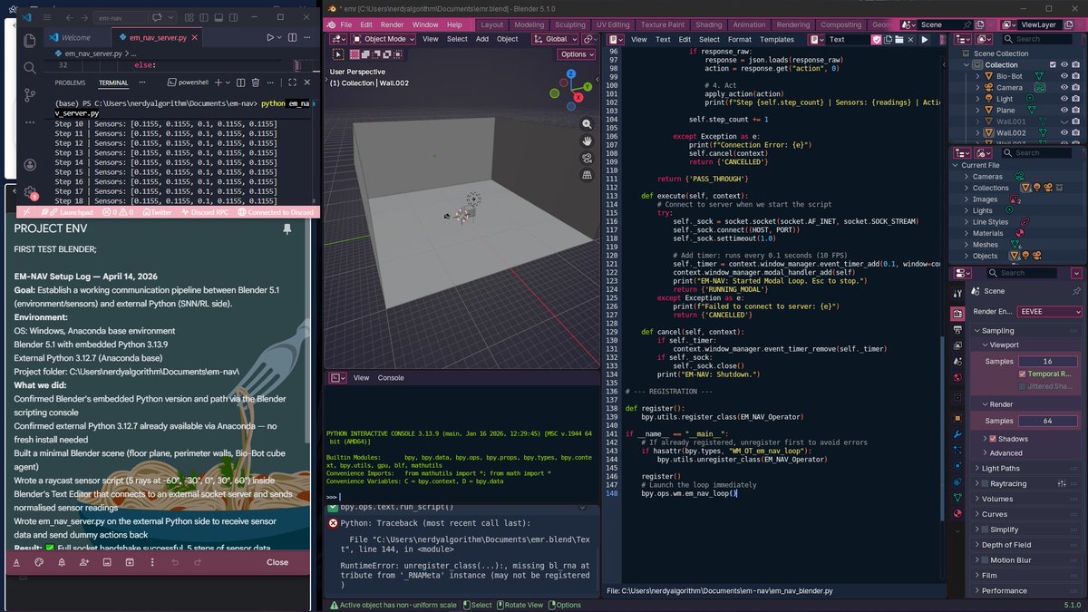1088x612 pixels.
Task: Switch perspective/orthographic grid icon in viewport
Action: (588, 174)
